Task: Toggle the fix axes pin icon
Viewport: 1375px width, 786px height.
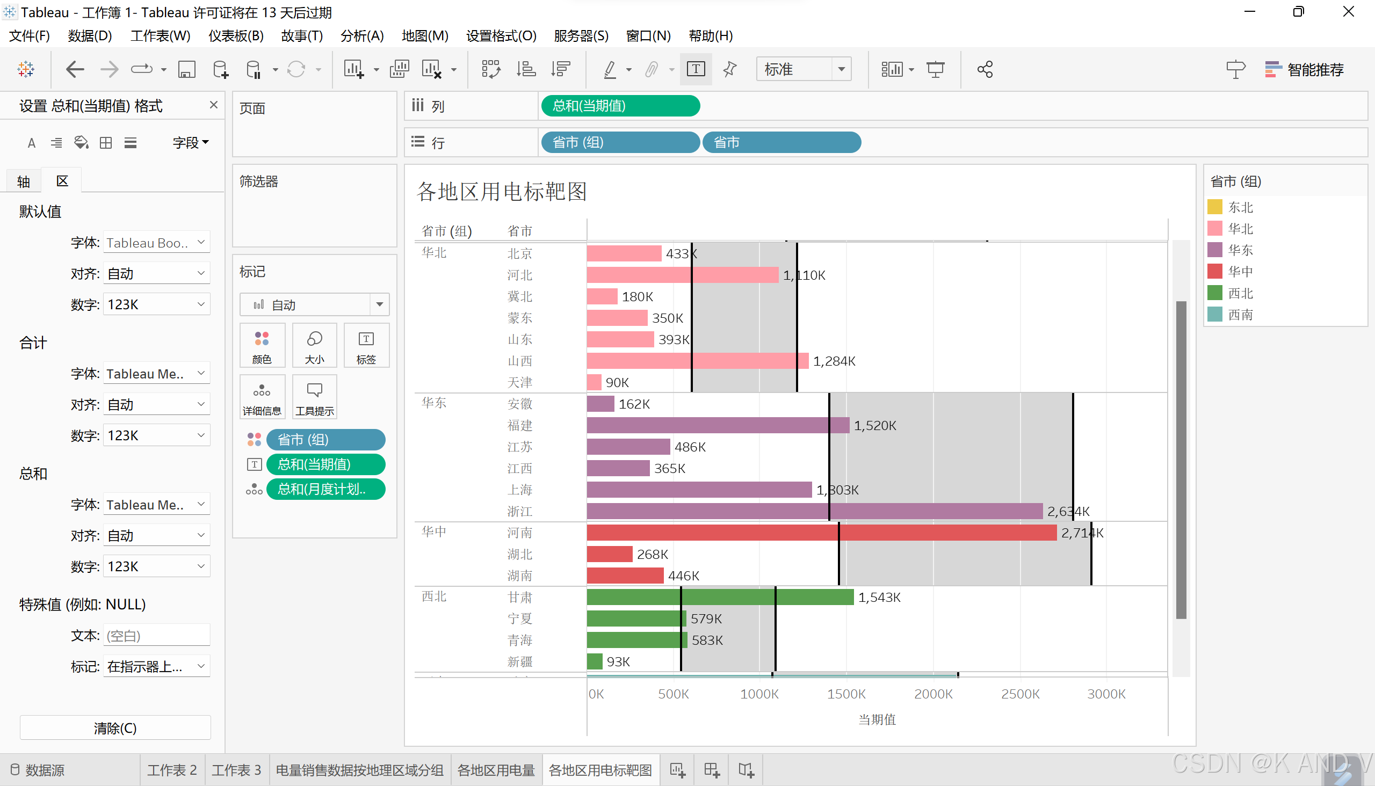Action: tap(729, 69)
